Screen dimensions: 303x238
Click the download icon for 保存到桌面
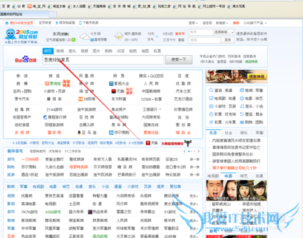pyautogui.click(x=57, y=23)
